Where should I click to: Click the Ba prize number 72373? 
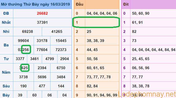coord(61,50)
